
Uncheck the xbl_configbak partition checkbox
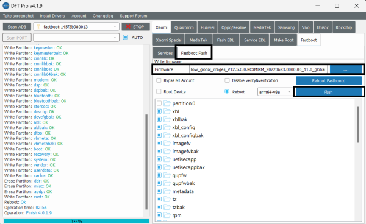click(x=159, y=135)
